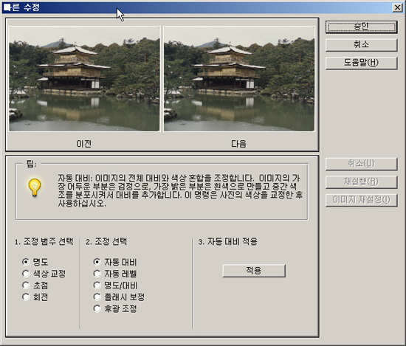Open help with 도움말(H) button
Image resolution: width=406 pixels, height=346 pixels.
pos(361,63)
